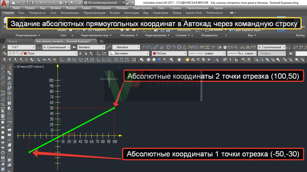307x172 pixels.
Task: Click the [2D-каркас] visual style label
Action: (x=37, y=66)
